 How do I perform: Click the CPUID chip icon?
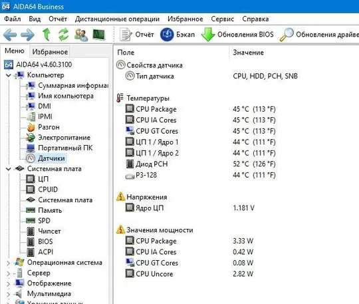coord(31,190)
